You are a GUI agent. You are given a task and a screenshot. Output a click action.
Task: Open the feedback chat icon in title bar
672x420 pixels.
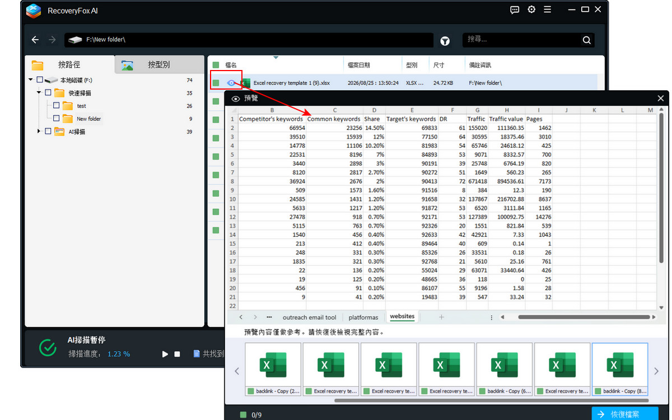[x=515, y=10]
